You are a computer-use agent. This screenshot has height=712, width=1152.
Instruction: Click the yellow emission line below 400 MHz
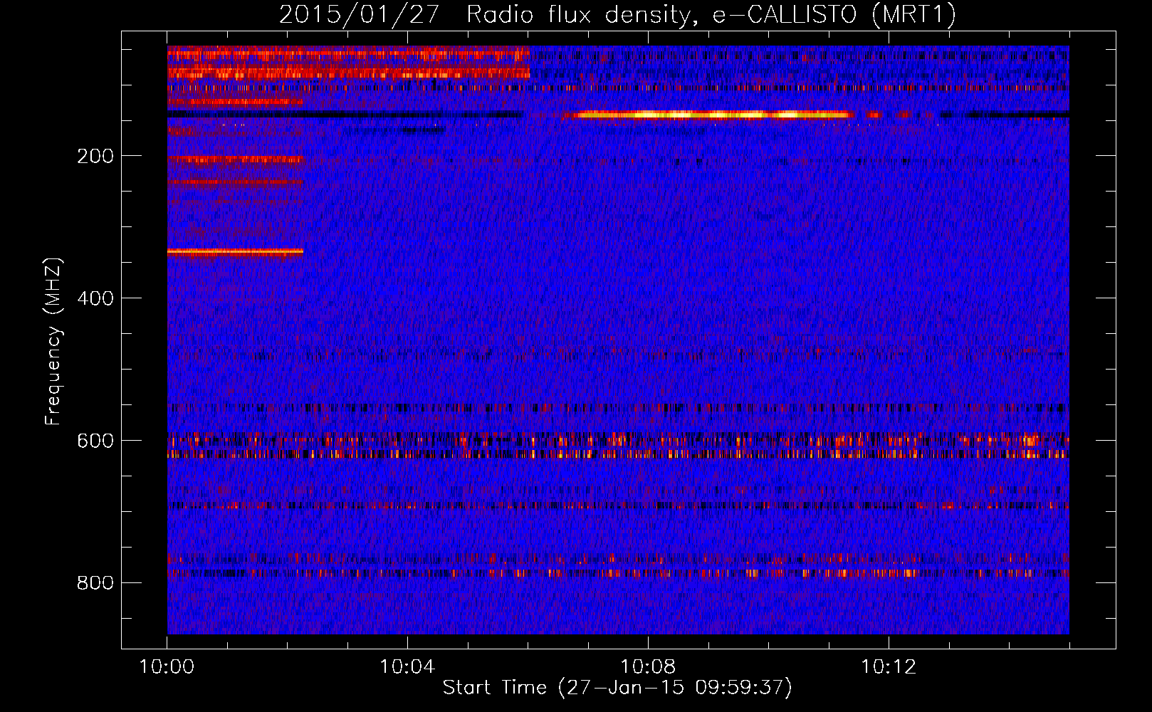coord(235,251)
